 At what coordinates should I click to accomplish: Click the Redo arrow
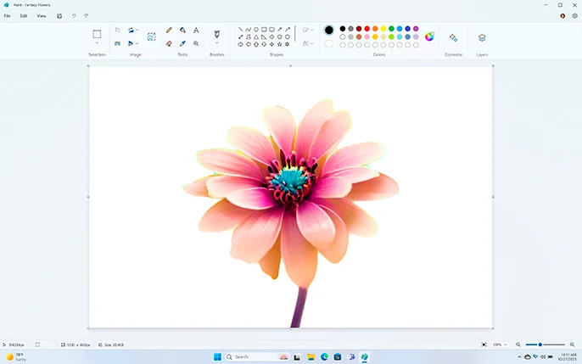[x=87, y=16]
